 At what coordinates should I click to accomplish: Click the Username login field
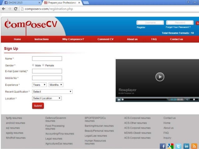(x=150, y=22)
